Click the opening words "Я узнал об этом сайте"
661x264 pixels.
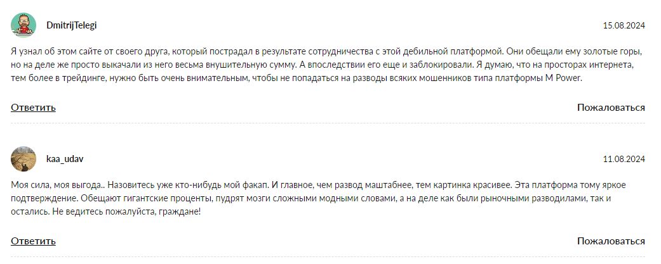pyautogui.click(x=54, y=50)
